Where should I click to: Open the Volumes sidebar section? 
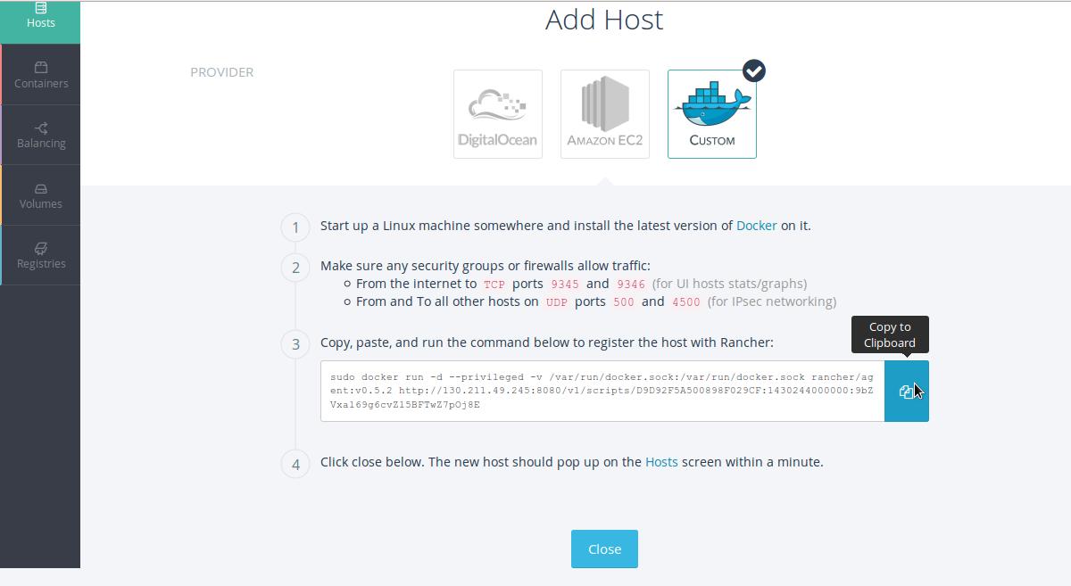point(40,195)
